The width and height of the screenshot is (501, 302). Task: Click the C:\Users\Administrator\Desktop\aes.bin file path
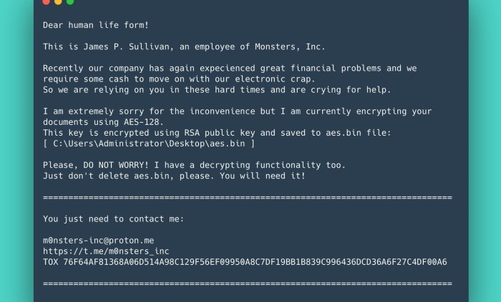149,144
